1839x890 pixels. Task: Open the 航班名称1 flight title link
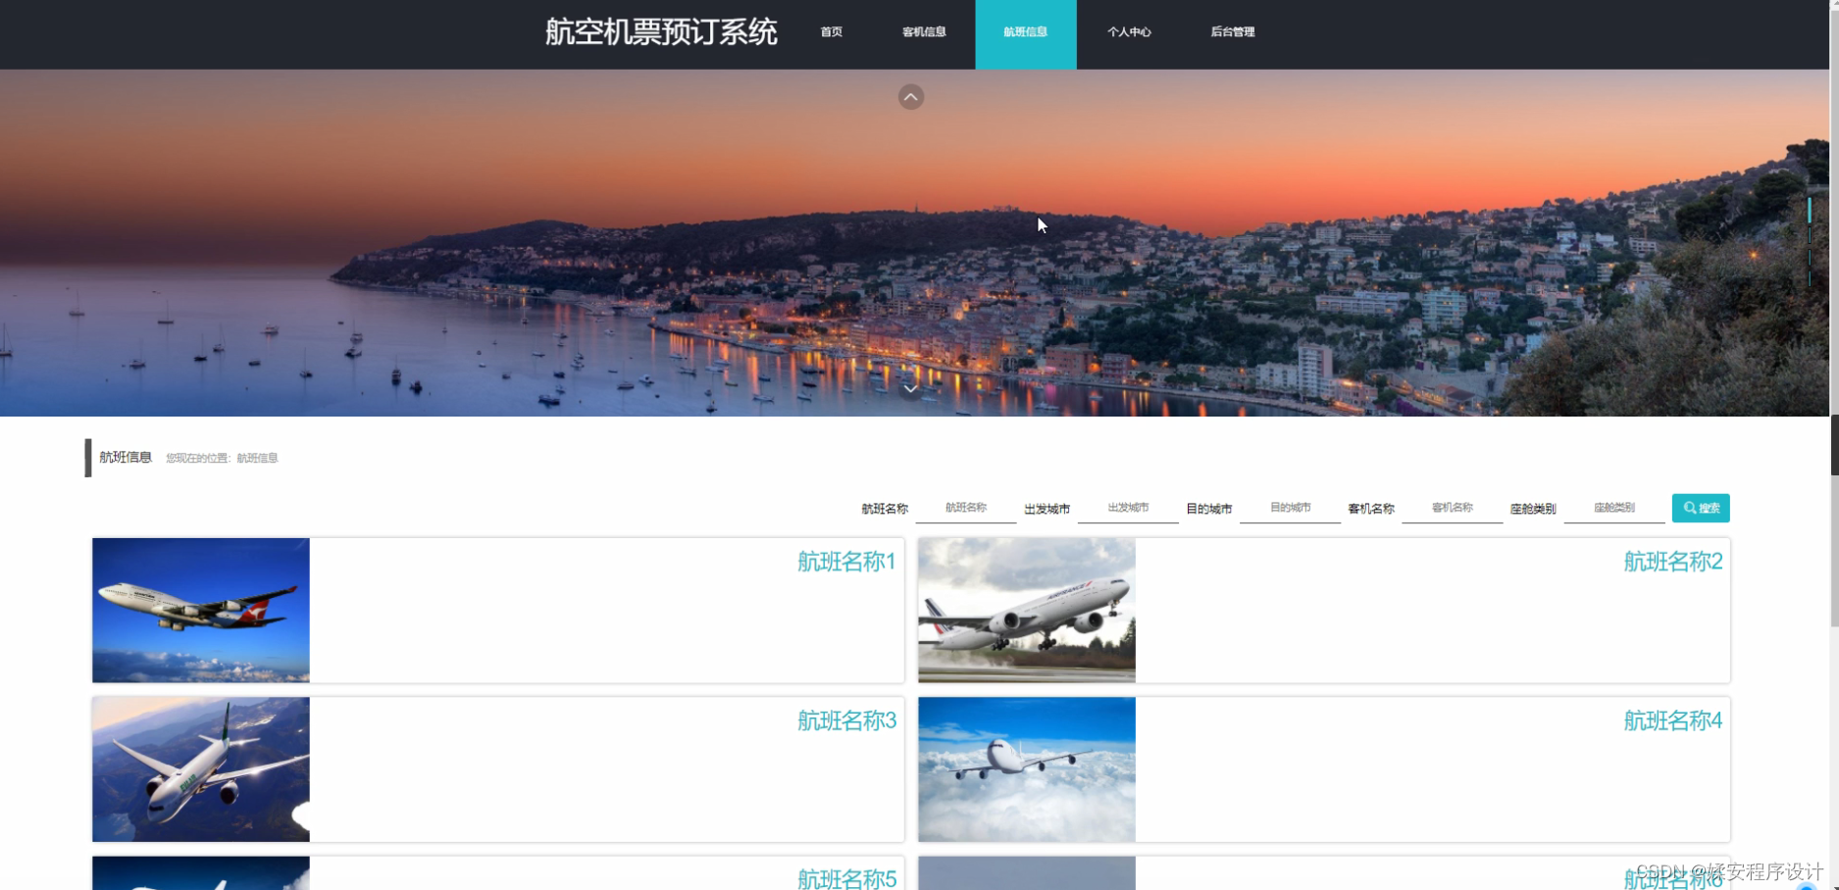[x=846, y=562]
